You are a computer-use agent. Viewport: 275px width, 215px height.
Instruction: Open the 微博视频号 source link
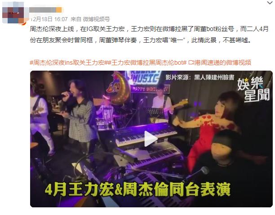[x=96, y=19]
